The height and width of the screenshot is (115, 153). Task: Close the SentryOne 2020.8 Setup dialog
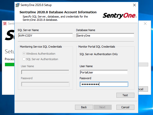pyautogui.click(x=134, y=5)
